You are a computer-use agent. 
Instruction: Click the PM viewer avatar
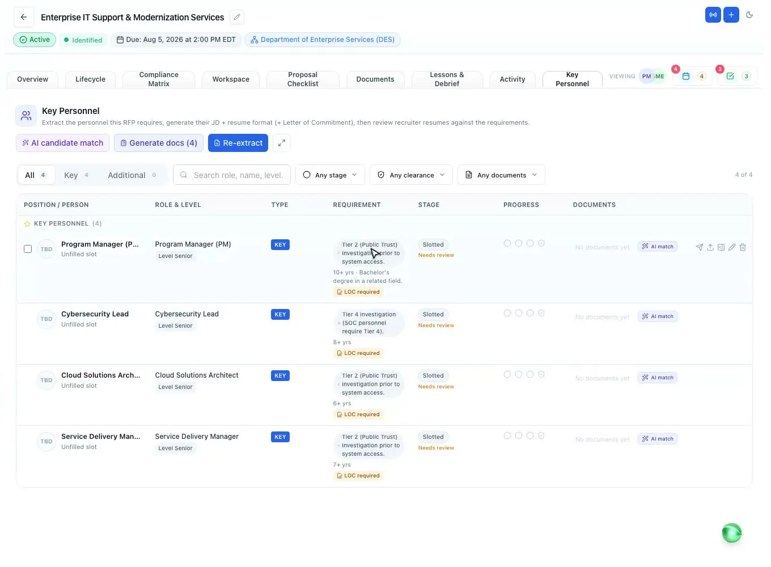[x=646, y=76]
